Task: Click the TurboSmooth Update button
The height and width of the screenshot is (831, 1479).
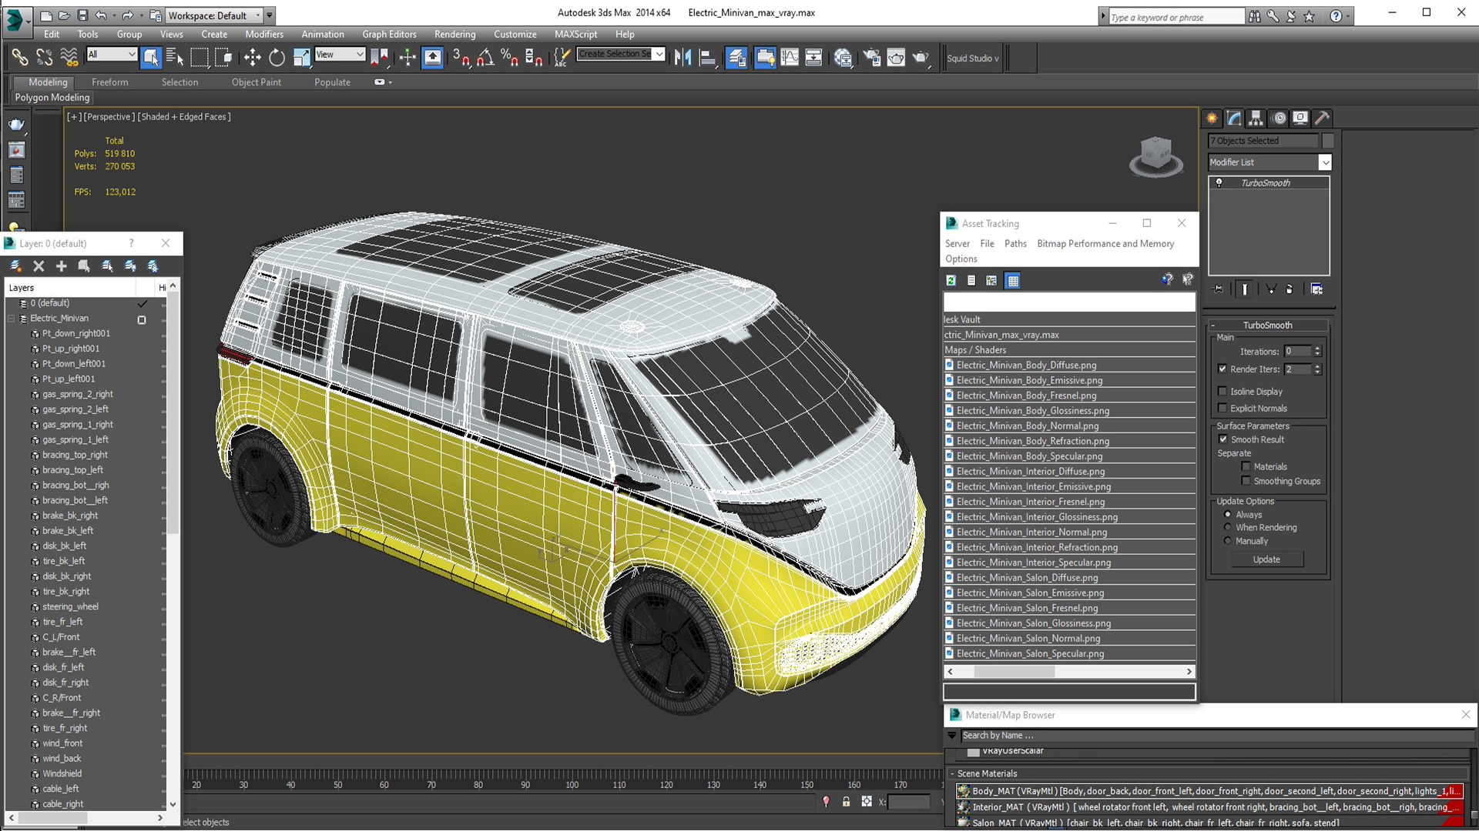Action: point(1266,559)
